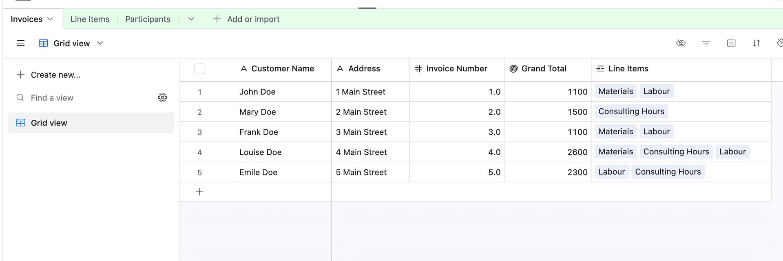The width and height of the screenshot is (783, 261).
Task: Select Grid view in the views sidebar
Action: coord(91,123)
